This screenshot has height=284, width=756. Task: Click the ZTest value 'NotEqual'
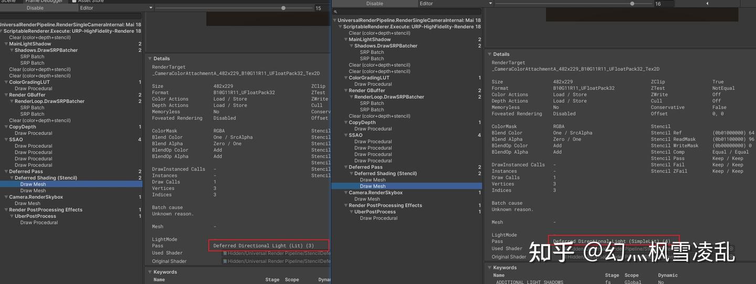coord(723,88)
